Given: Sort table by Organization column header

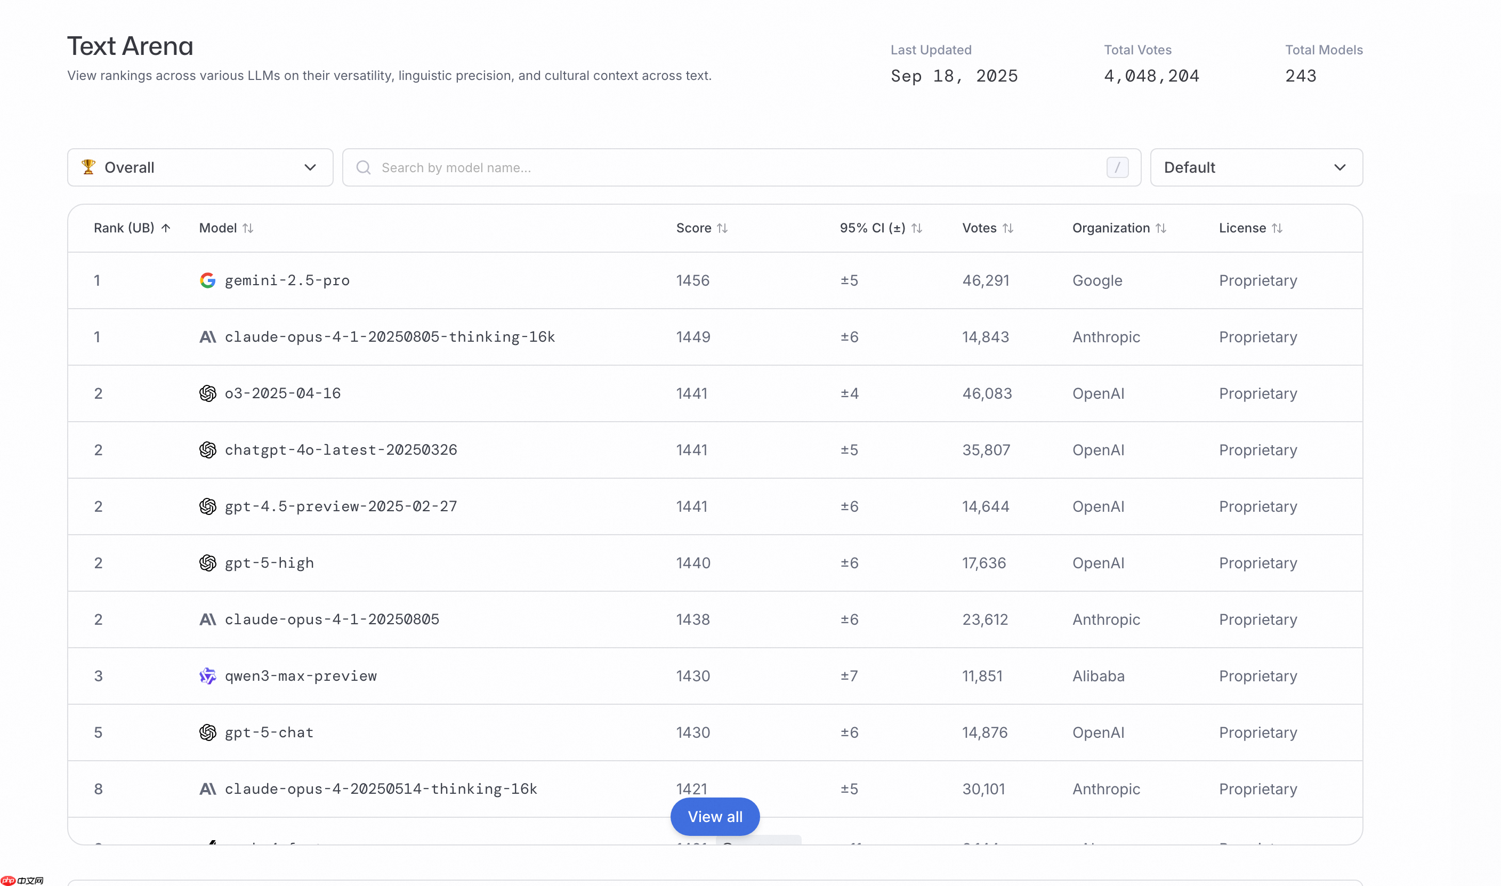Looking at the screenshot, I should [1118, 228].
